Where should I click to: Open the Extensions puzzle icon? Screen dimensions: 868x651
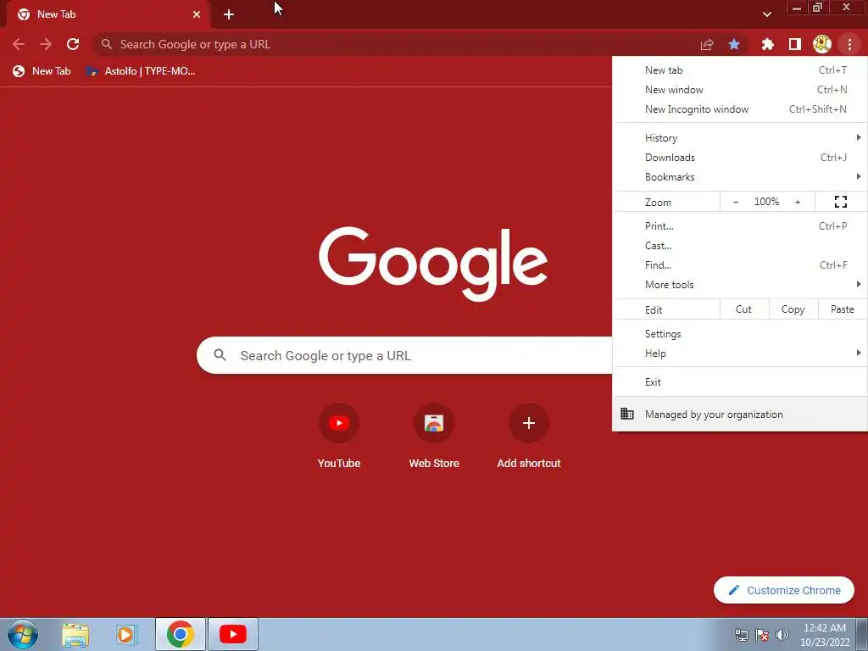(768, 44)
